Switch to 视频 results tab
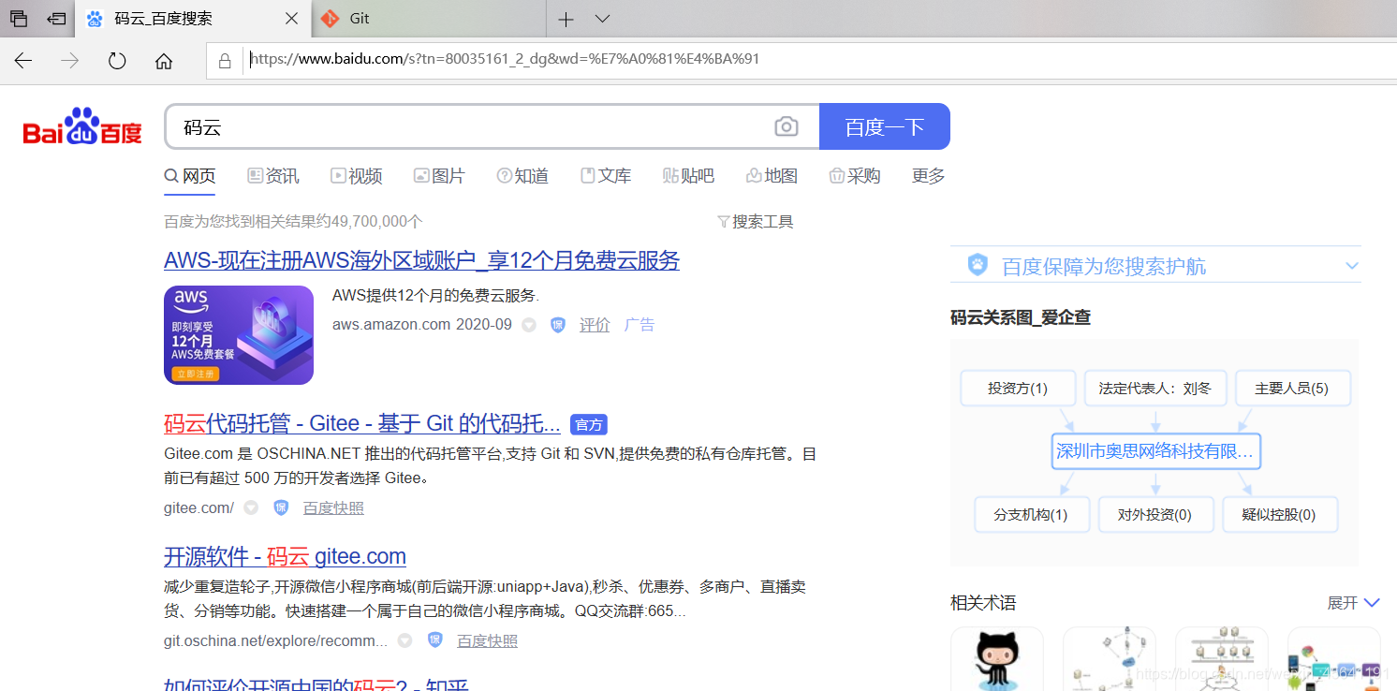The height and width of the screenshot is (691, 1397). [357, 176]
